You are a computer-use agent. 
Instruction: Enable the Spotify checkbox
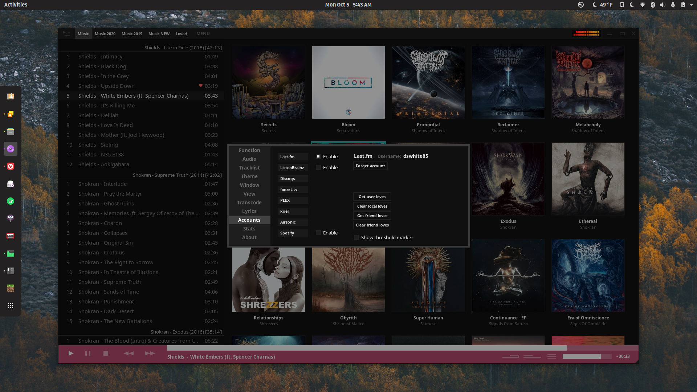(318, 233)
